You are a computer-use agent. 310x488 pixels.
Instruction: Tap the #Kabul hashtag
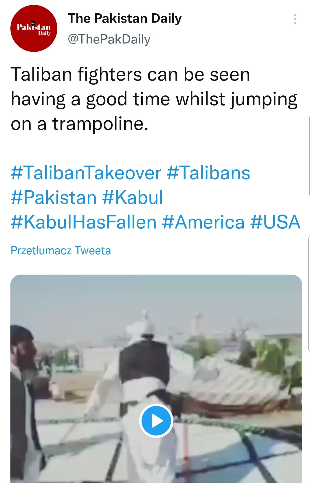pyautogui.click(x=133, y=197)
